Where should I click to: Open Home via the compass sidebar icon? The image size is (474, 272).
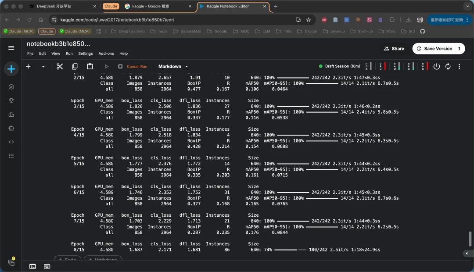coord(11,87)
